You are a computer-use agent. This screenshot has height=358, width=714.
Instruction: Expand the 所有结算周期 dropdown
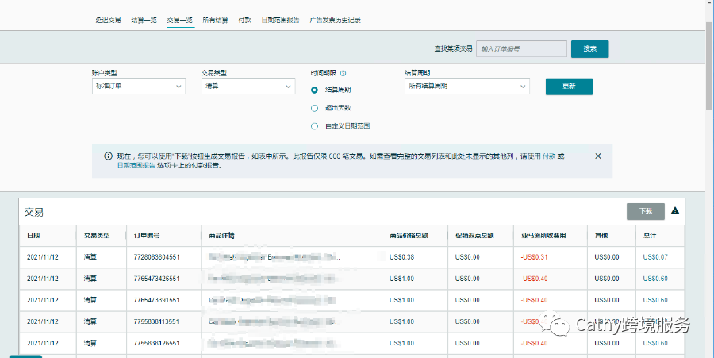pyautogui.click(x=466, y=86)
